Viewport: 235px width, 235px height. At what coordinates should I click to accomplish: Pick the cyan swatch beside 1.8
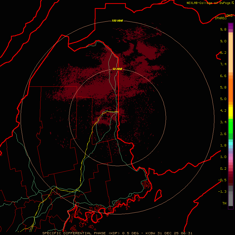pos(231,144)
